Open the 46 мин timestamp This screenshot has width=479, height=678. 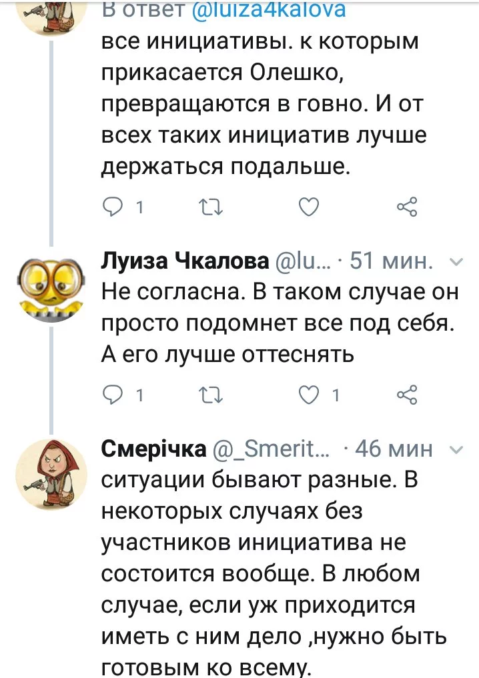point(394,449)
